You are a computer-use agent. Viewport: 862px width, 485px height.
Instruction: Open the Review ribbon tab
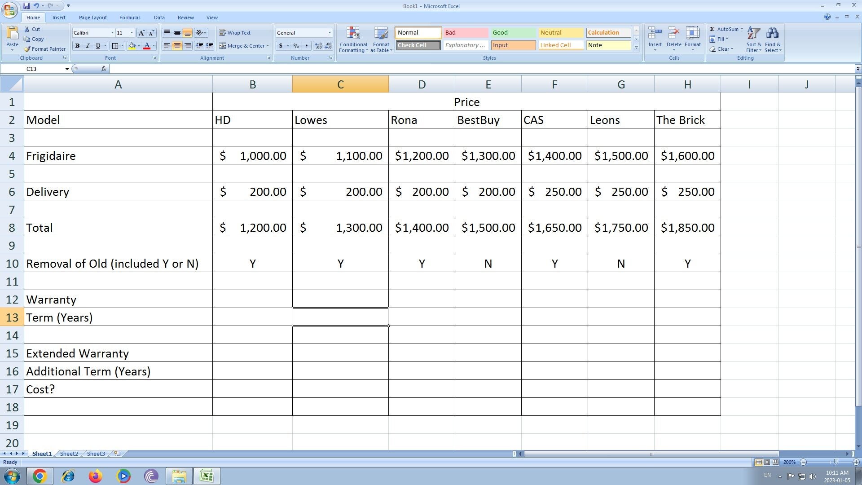coord(185,18)
